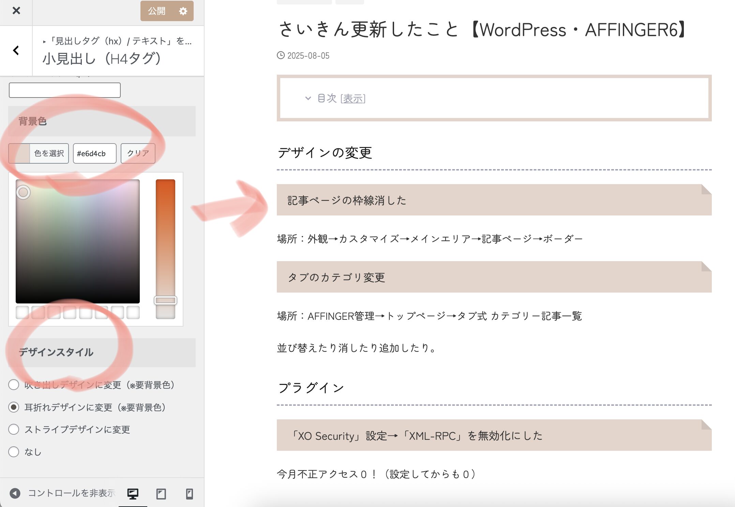The height and width of the screenshot is (507, 735).
Task: Click the XO Security XML-RPC heading
Action: point(494,435)
